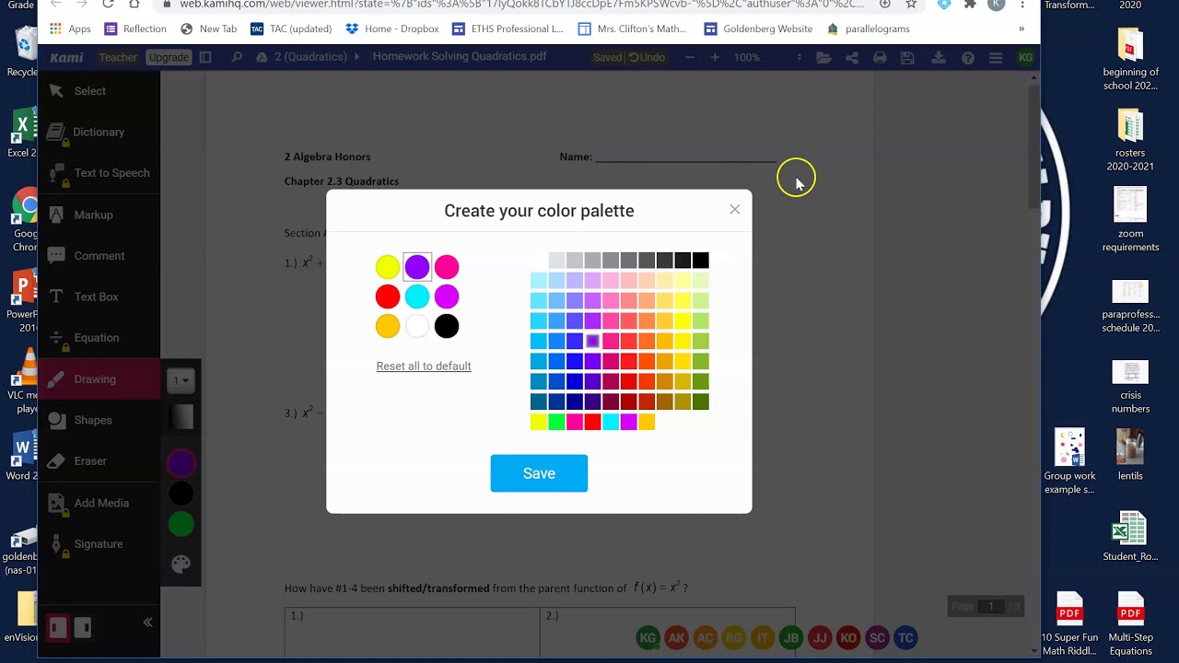Zoom out with minus button

click(690, 57)
